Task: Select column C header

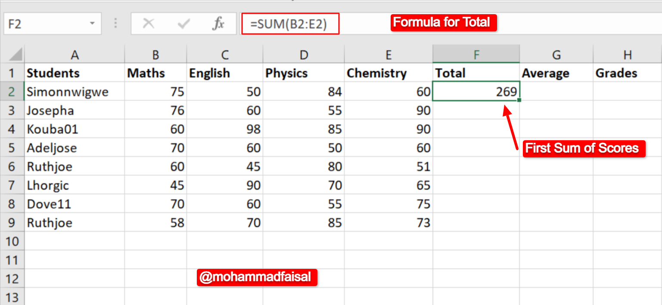Action: pos(225,55)
